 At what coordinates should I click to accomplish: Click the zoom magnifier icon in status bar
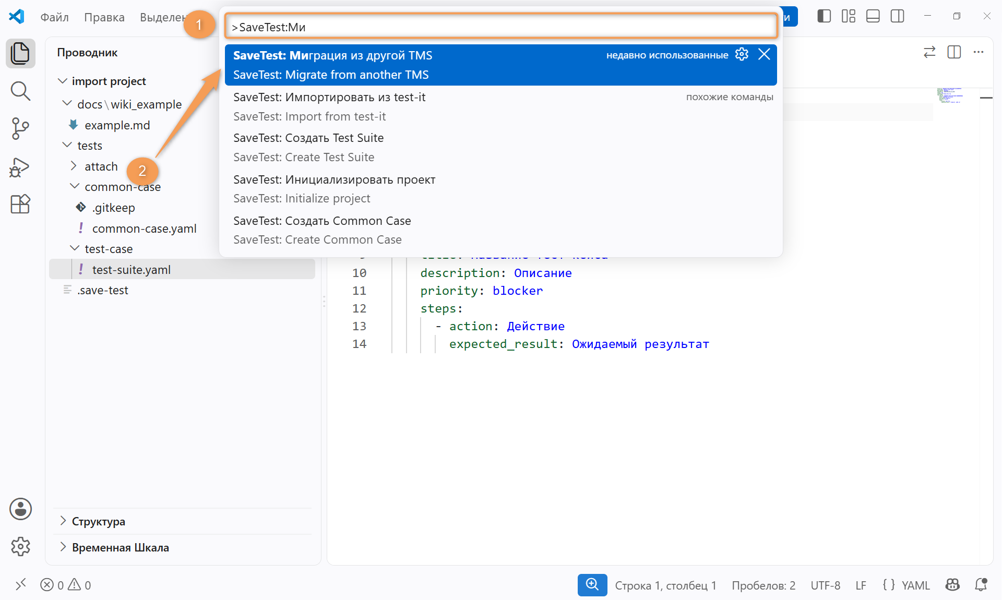pyautogui.click(x=592, y=585)
